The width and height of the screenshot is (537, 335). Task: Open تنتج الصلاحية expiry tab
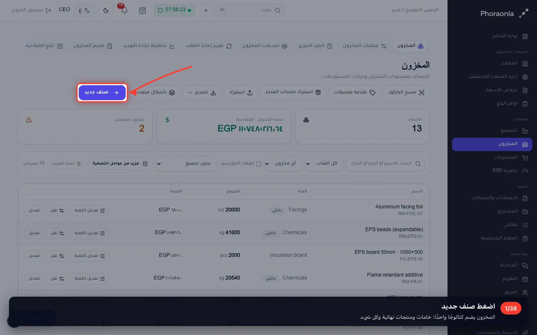click(x=44, y=46)
